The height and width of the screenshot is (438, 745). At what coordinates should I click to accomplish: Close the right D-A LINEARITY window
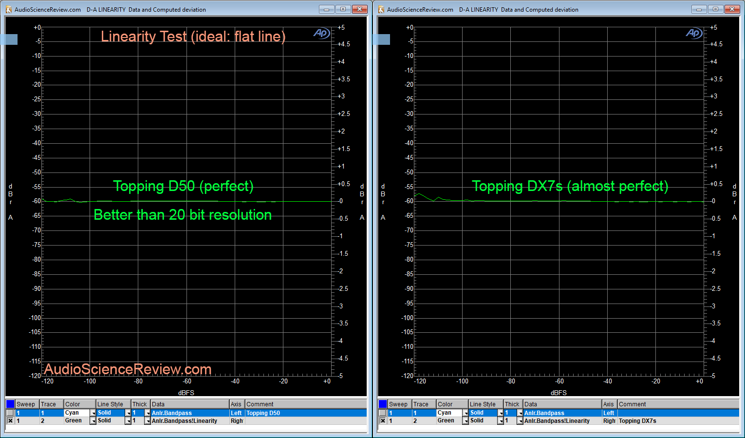pos(732,9)
